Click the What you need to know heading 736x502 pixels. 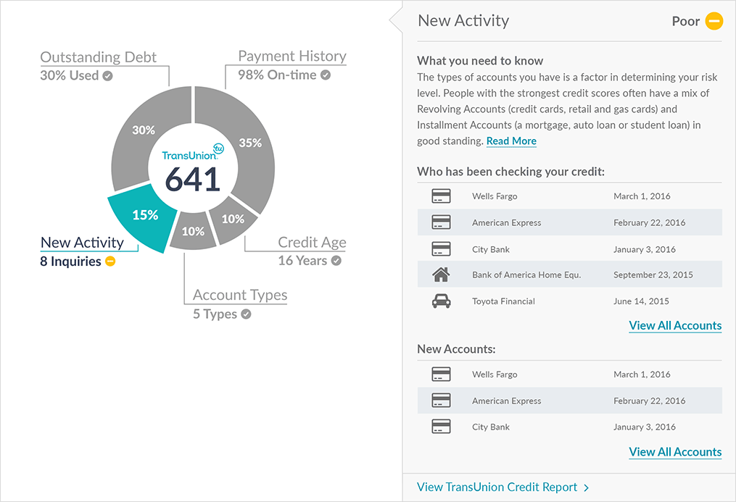click(x=480, y=61)
